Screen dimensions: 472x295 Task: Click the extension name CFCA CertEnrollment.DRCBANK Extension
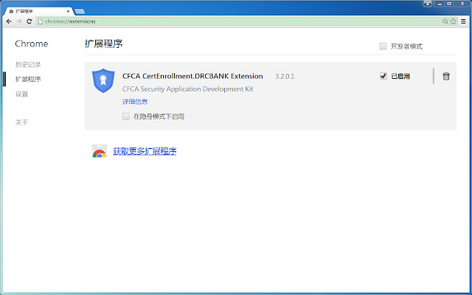pos(192,76)
